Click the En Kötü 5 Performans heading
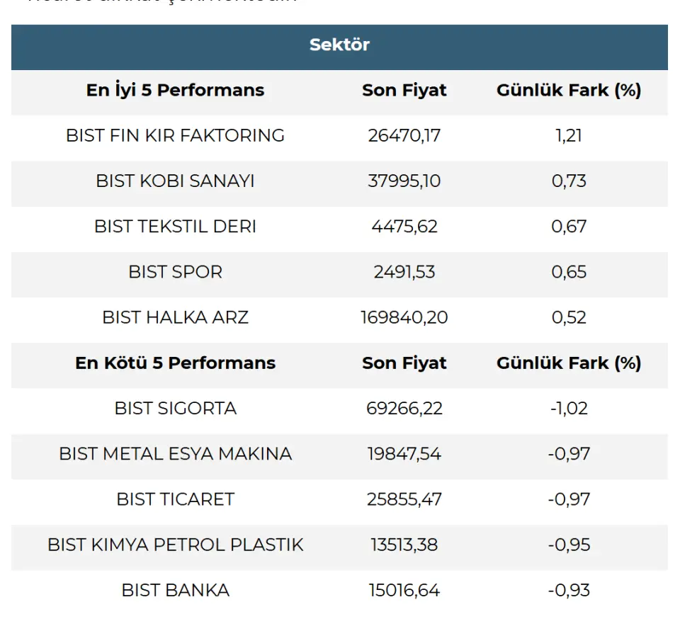Image resolution: width=680 pixels, height=619 pixels. 175,363
